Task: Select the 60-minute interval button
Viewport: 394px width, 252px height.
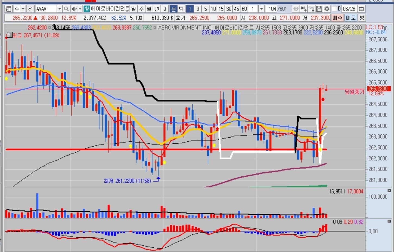Action: coord(244,9)
